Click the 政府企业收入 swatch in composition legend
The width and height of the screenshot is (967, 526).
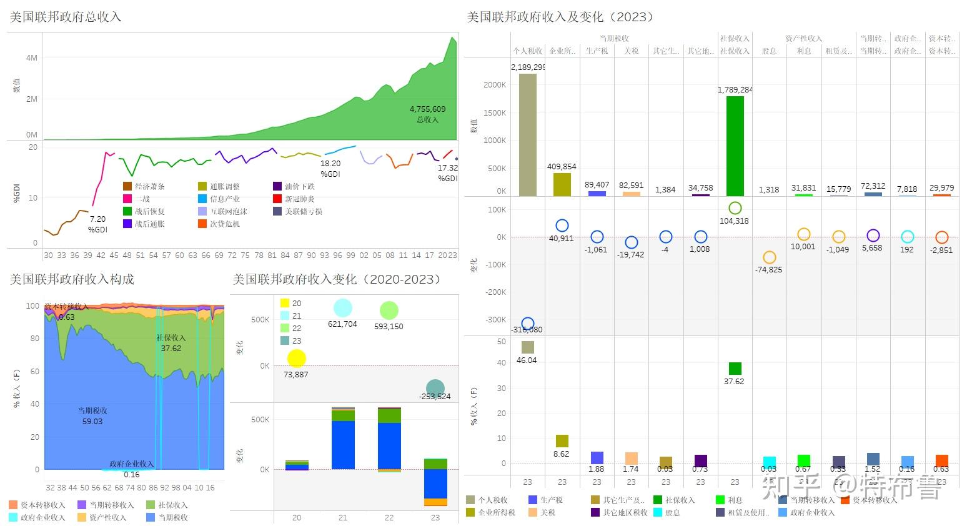click(x=13, y=517)
